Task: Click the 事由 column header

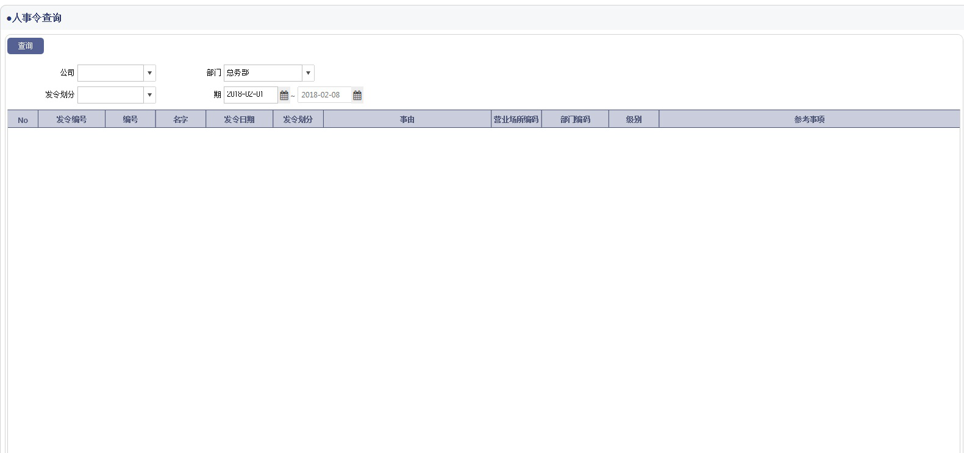Action: (x=407, y=120)
